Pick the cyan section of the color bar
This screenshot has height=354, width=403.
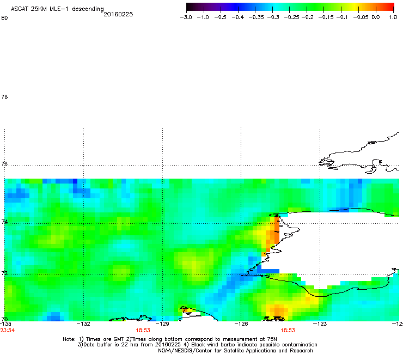(x=276, y=7)
